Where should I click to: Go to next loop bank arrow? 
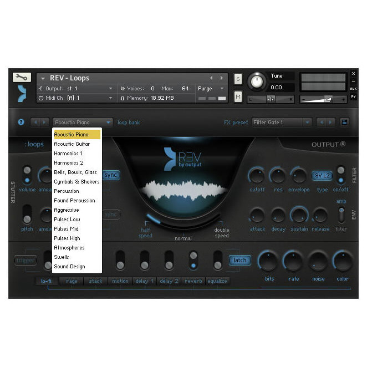click(x=44, y=122)
